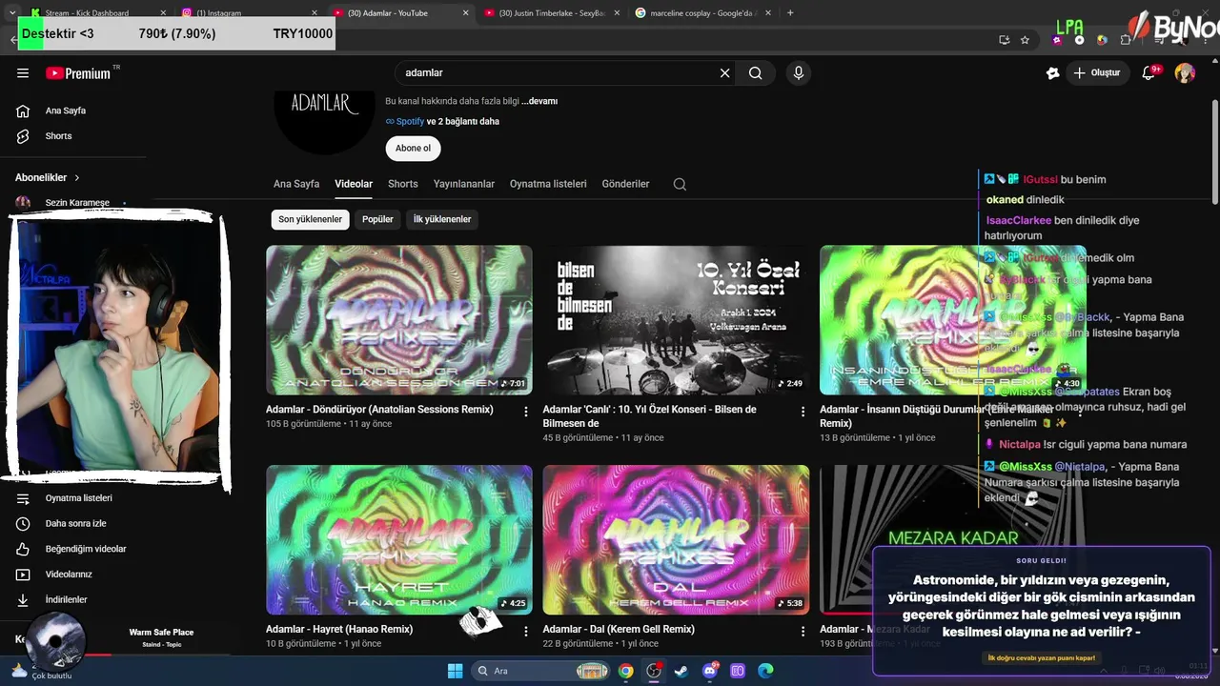Viewport: 1220px width, 686px height.
Task: Open more options for Döndürüyor remix video
Action: point(526,412)
